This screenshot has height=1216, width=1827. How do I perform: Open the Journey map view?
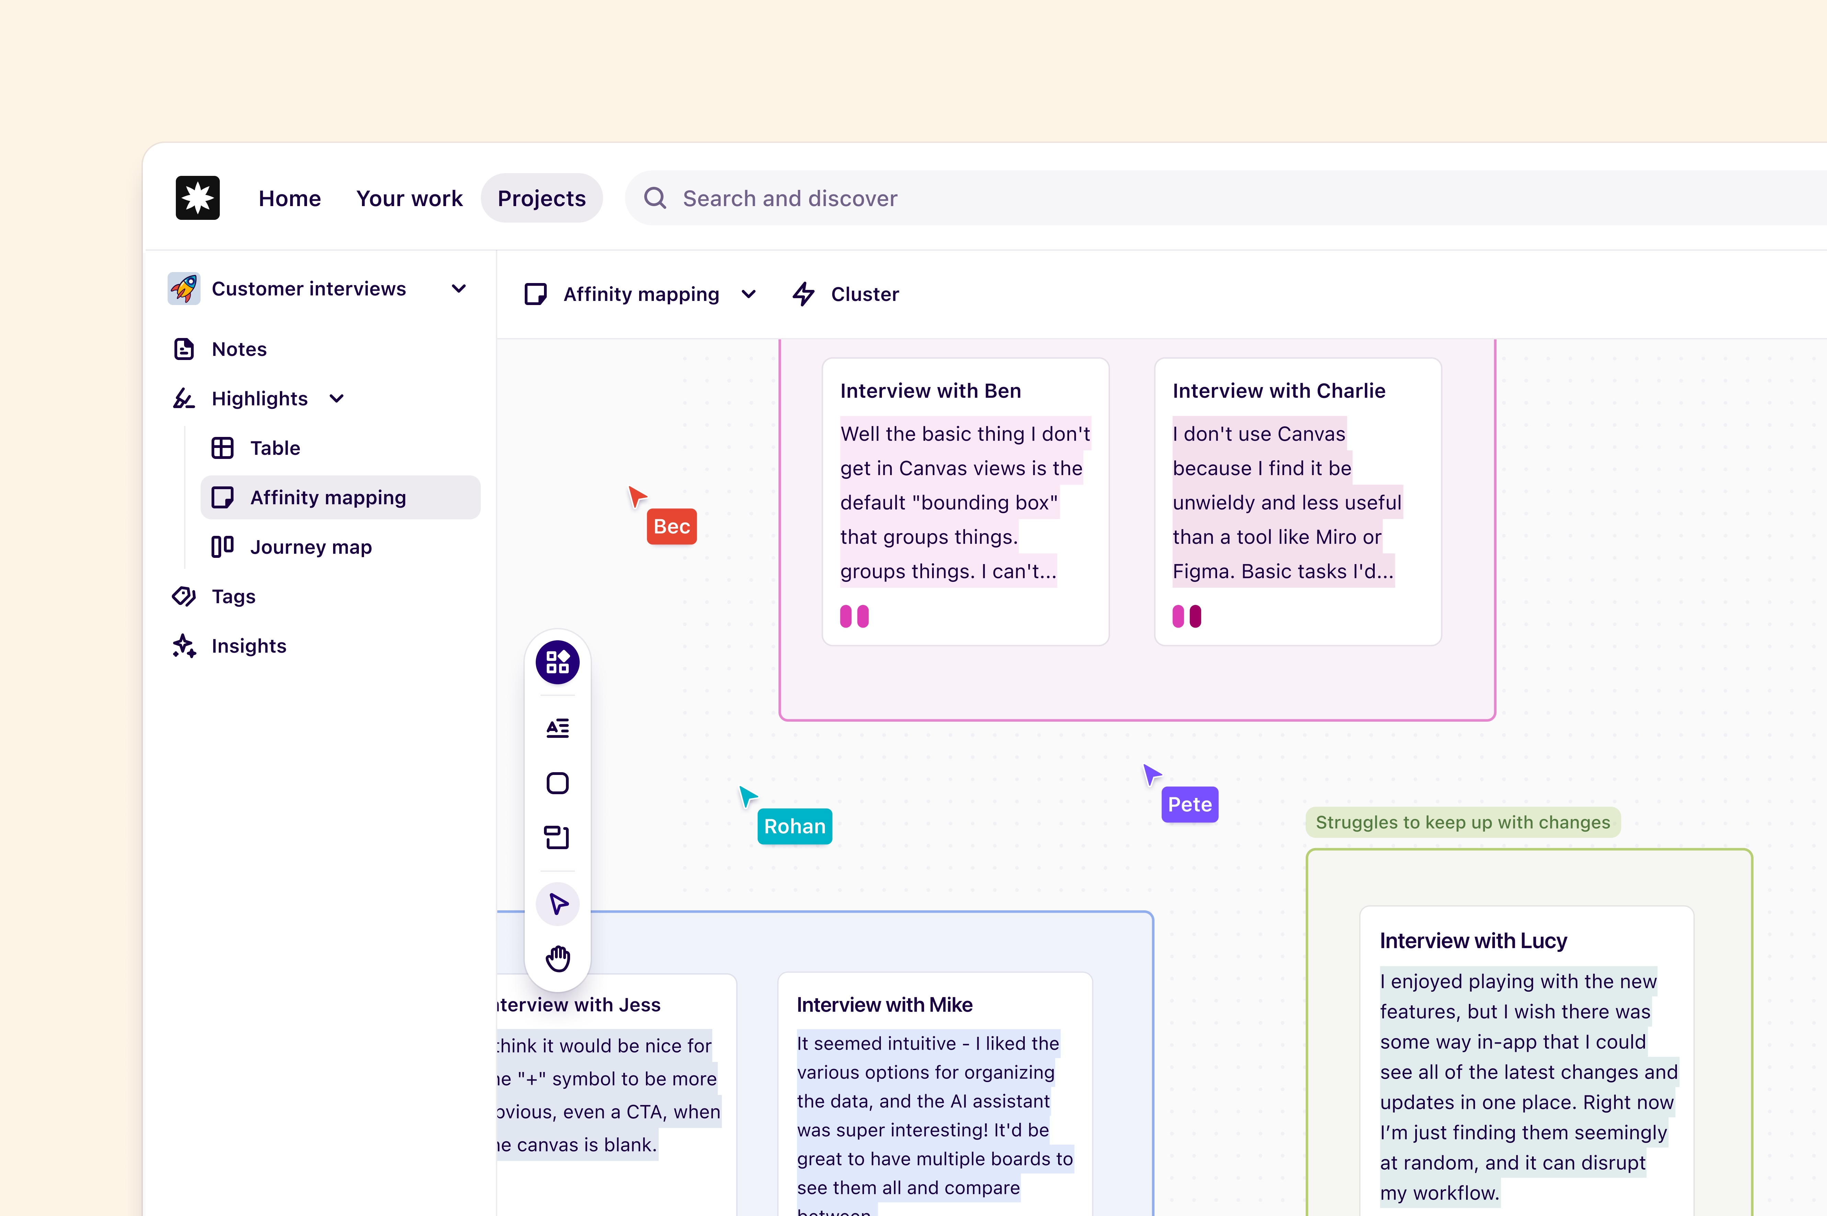point(310,547)
